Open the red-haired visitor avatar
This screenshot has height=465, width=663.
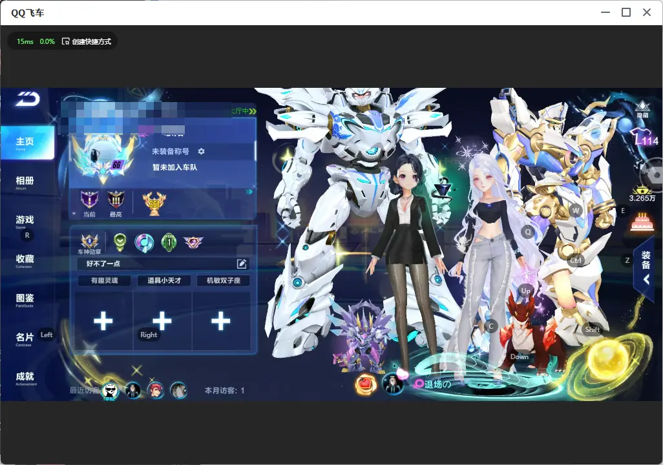(156, 390)
